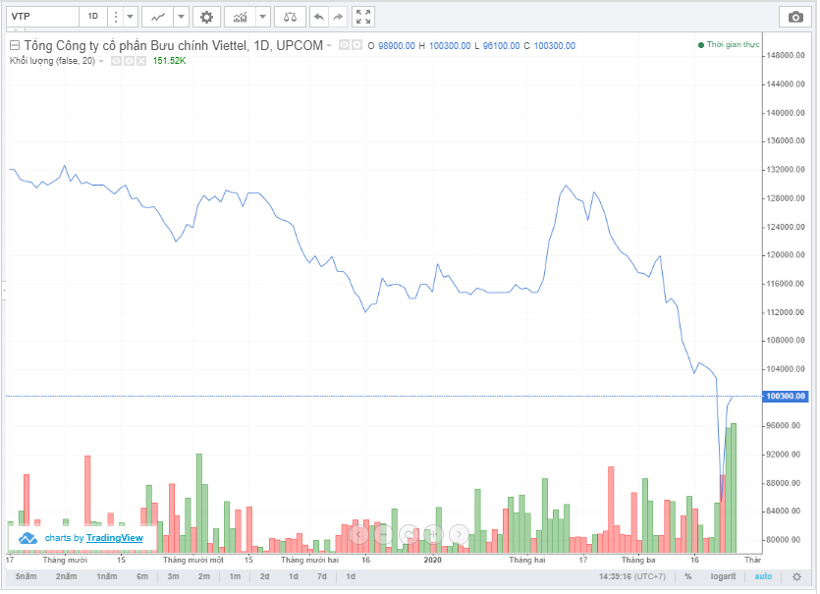The height and width of the screenshot is (594, 820).
Task: Click the compare symbols scale icon
Action: tap(290, 18)
